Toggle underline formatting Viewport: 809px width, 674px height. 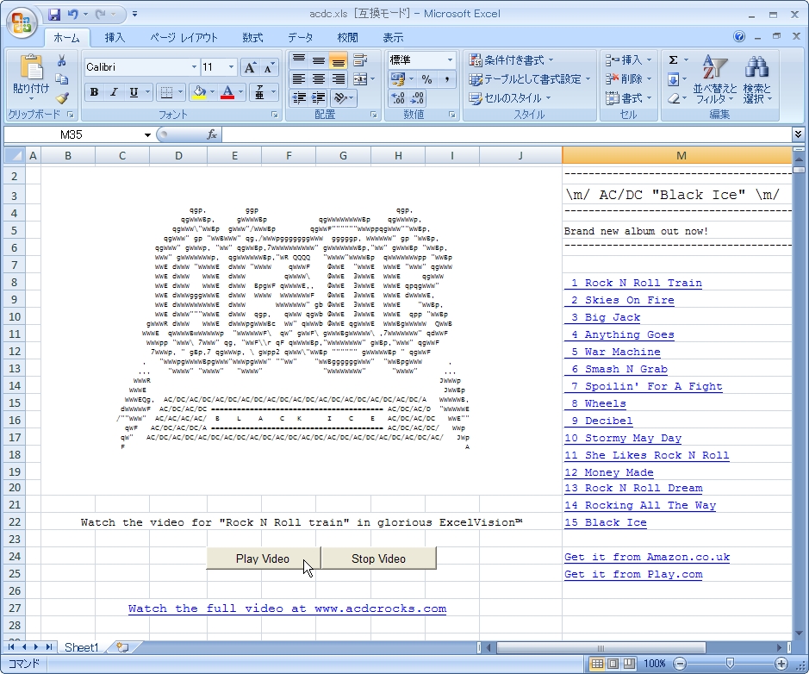point(134,92)
